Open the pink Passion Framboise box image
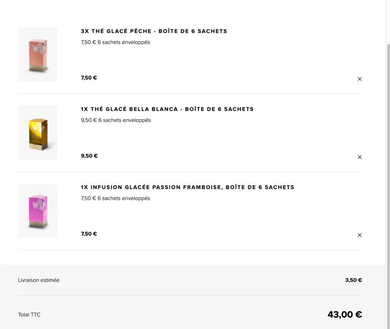Viewport: 390px width, 329px height. click(38, 211)
